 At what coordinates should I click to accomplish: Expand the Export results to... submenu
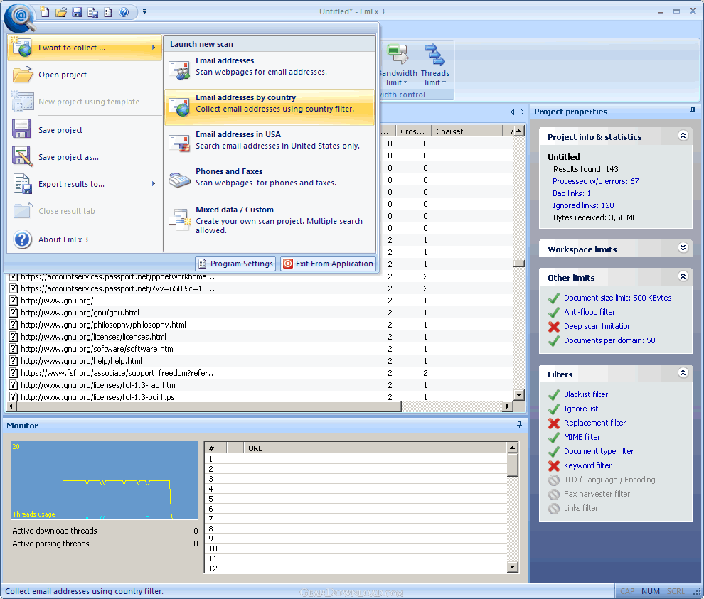click(x=85, y=184)
